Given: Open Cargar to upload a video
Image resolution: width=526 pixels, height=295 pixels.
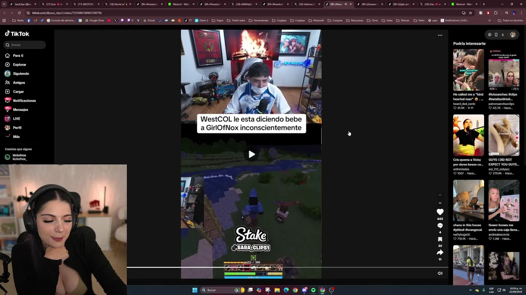Looking at the screenshot, I should tap(14, 91).
